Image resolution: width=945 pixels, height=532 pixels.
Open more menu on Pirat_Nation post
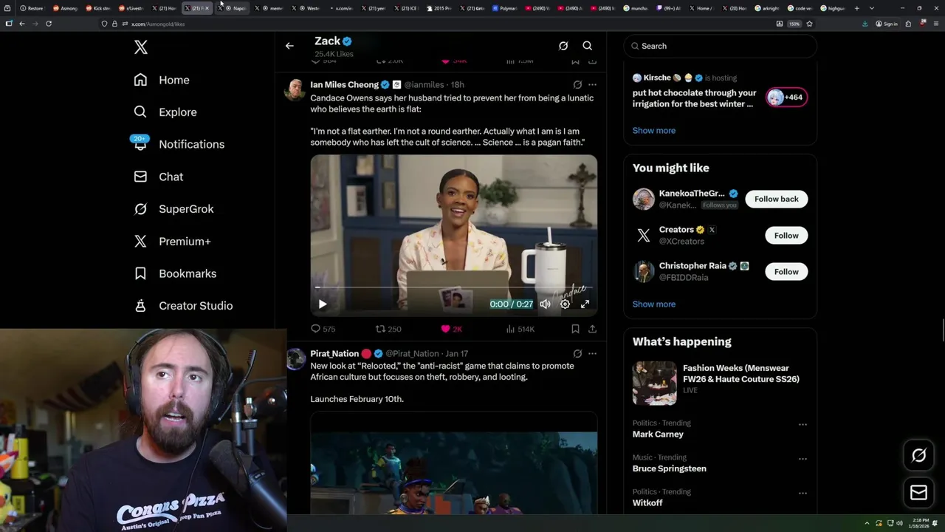(592, 353)
